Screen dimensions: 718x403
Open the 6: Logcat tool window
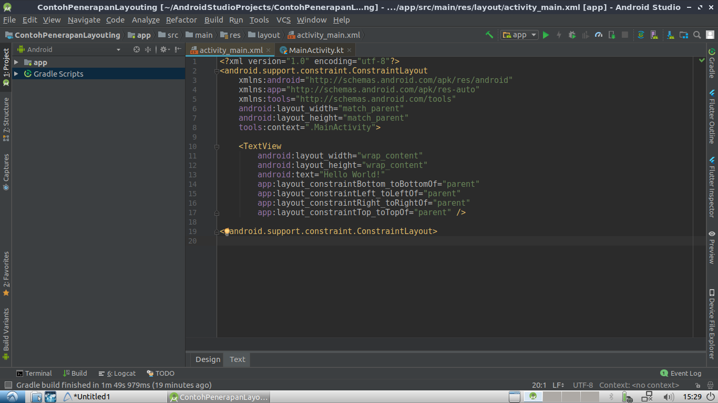click(x=117, y=374)
